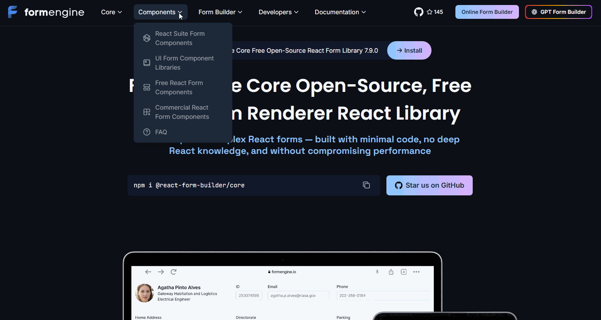Click the reload icon in the demo browser
Screen dimensions: 601x320
pos(173,272)
